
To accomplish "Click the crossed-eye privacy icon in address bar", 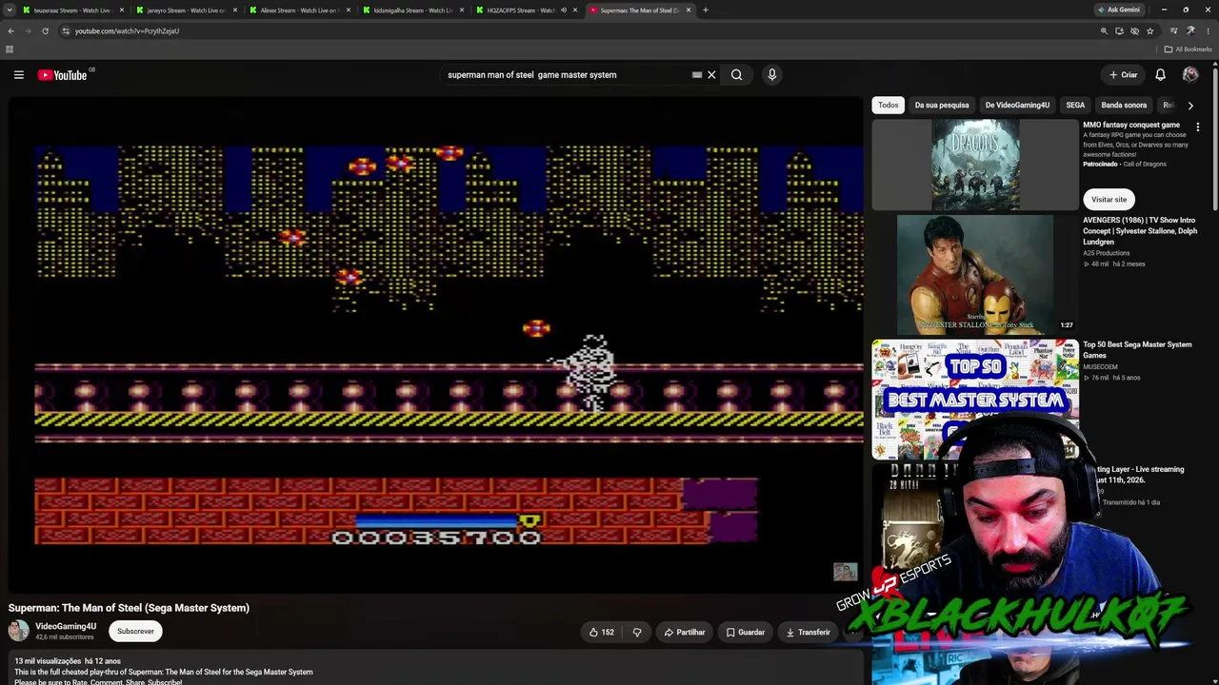I will [x=1134, y=30].
